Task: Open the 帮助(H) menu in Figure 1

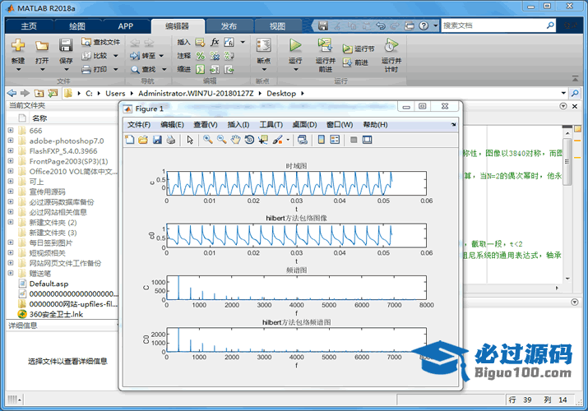Action: [x=375, y=124]
